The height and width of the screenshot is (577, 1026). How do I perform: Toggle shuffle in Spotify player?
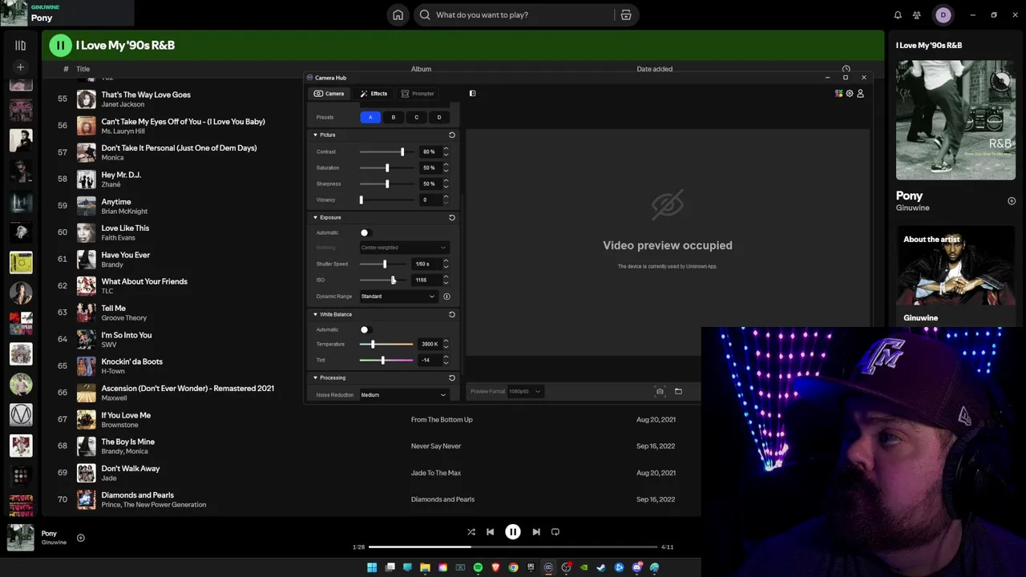click(471, 531)
